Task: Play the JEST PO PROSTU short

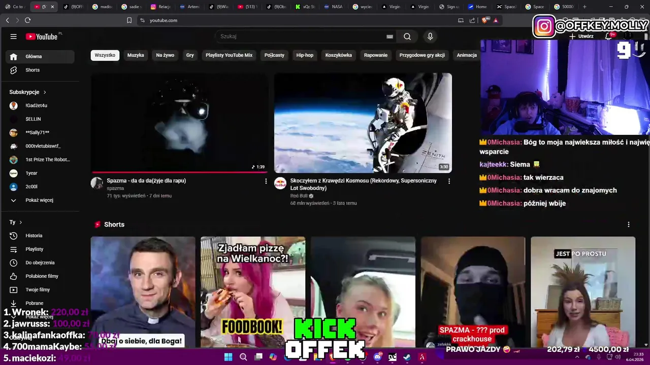Action: (x=583, y=292)
